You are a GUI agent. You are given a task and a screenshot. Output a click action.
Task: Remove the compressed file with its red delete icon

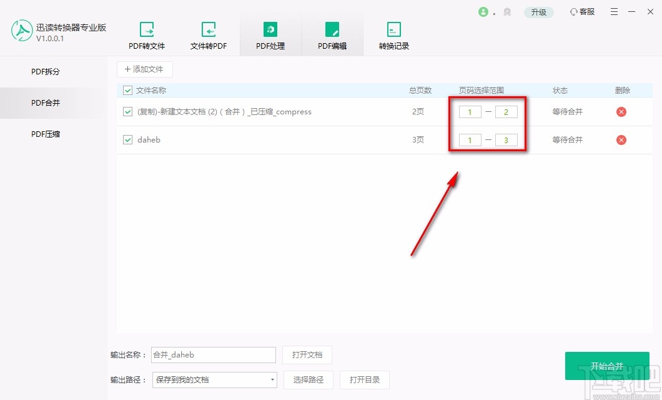pyautogui.click(x=621, y=112)
